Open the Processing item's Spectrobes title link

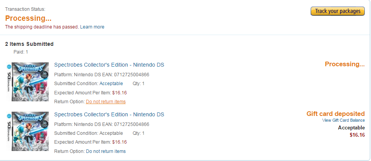109,65
